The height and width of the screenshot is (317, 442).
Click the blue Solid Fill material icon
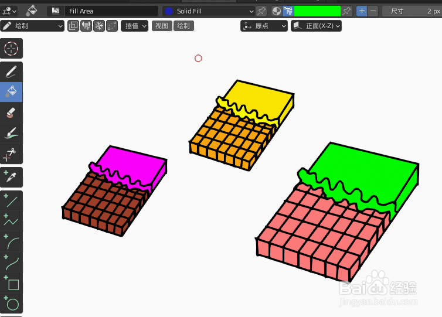coord(169,11)
